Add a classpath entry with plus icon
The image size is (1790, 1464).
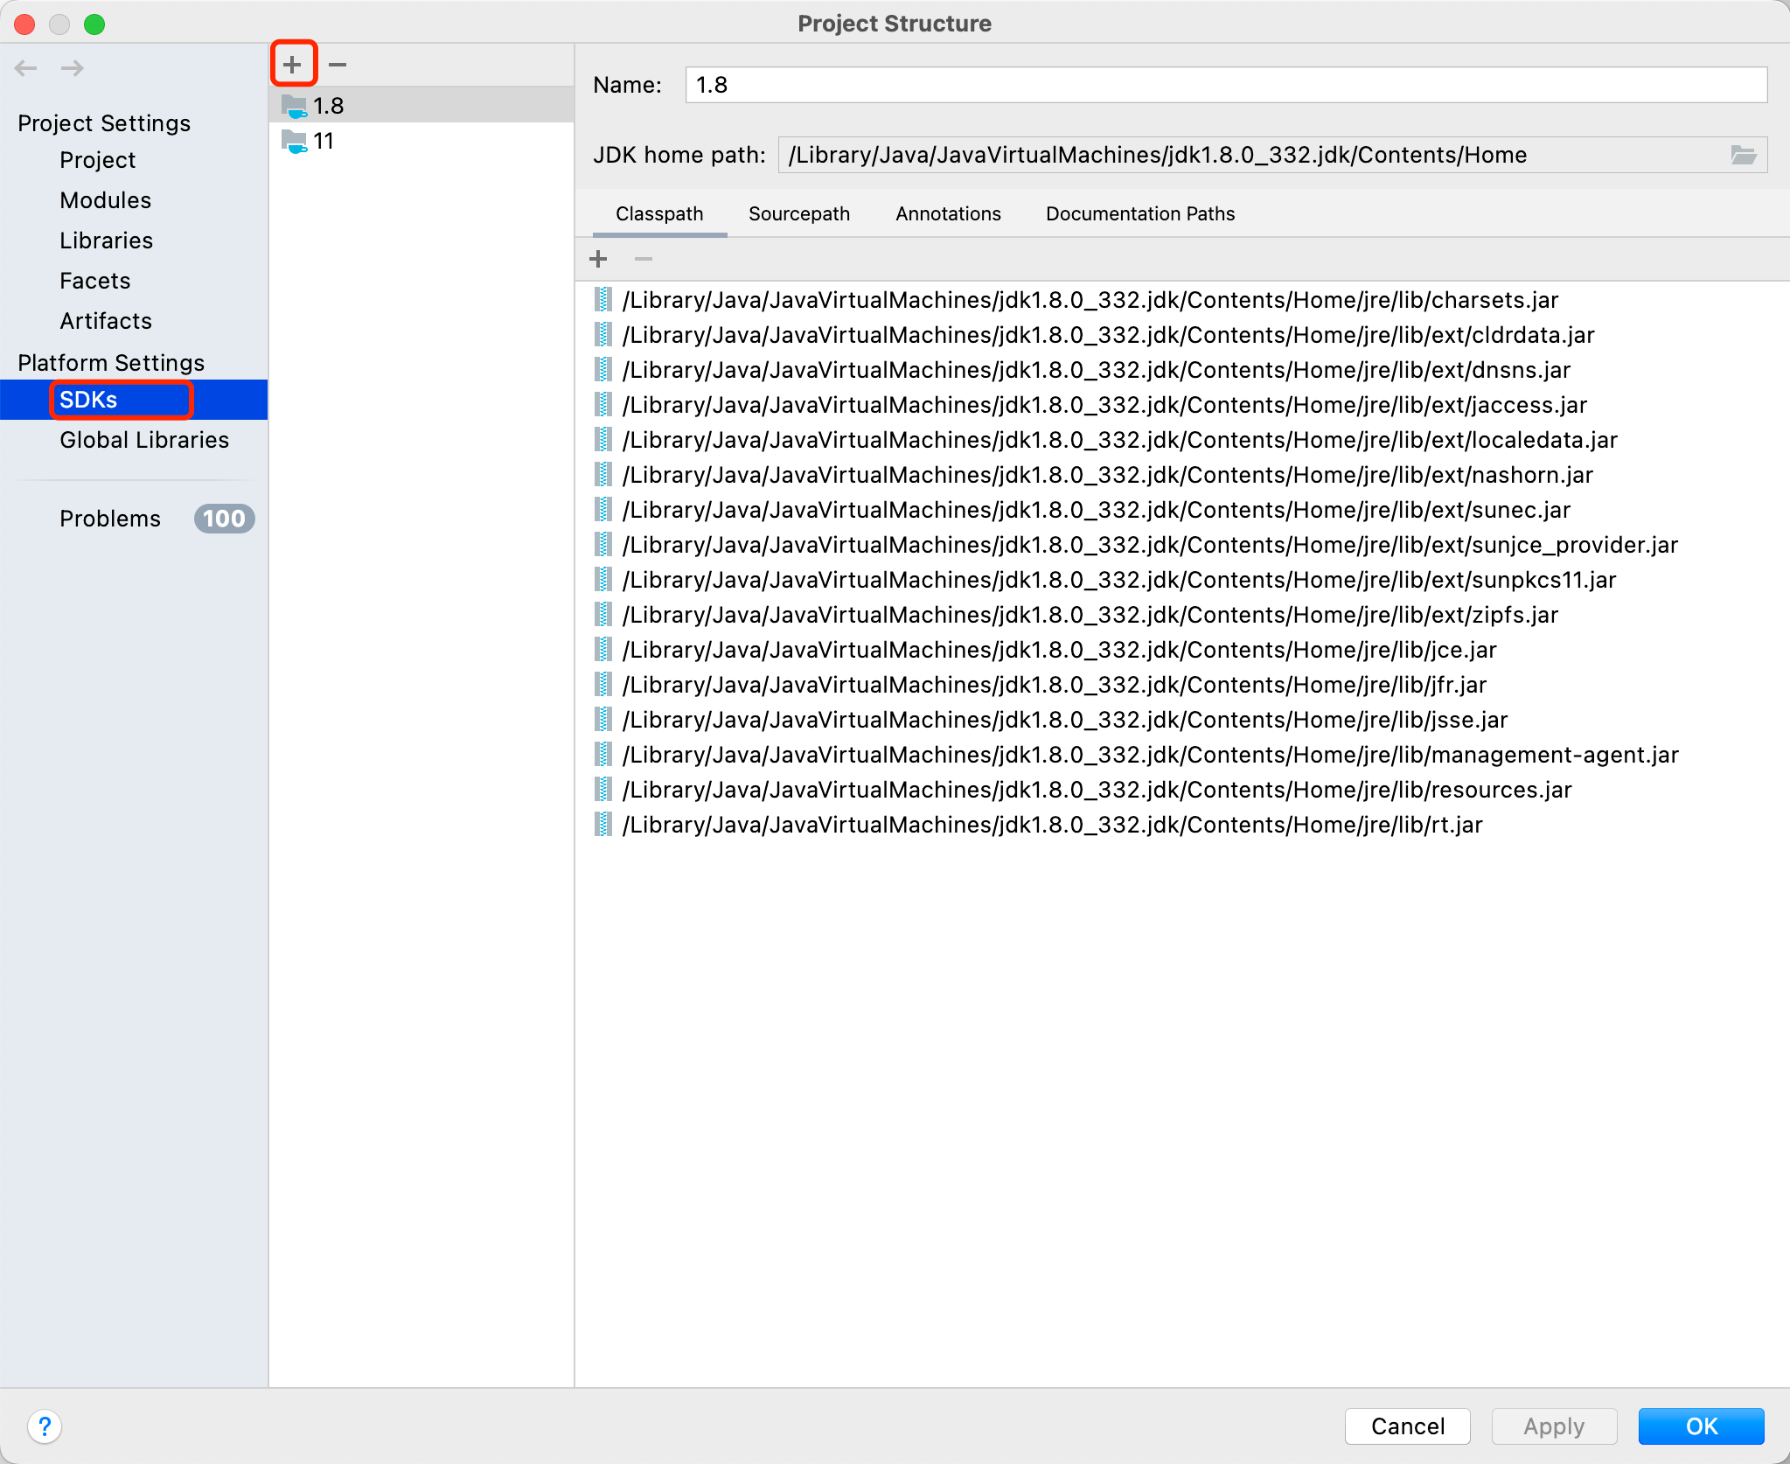point(598,259)
